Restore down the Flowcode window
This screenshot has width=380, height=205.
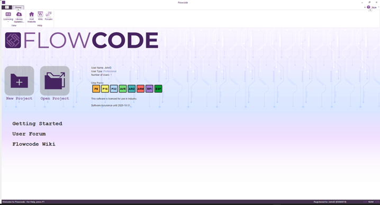pyautogui.click(x=369, y=3)
